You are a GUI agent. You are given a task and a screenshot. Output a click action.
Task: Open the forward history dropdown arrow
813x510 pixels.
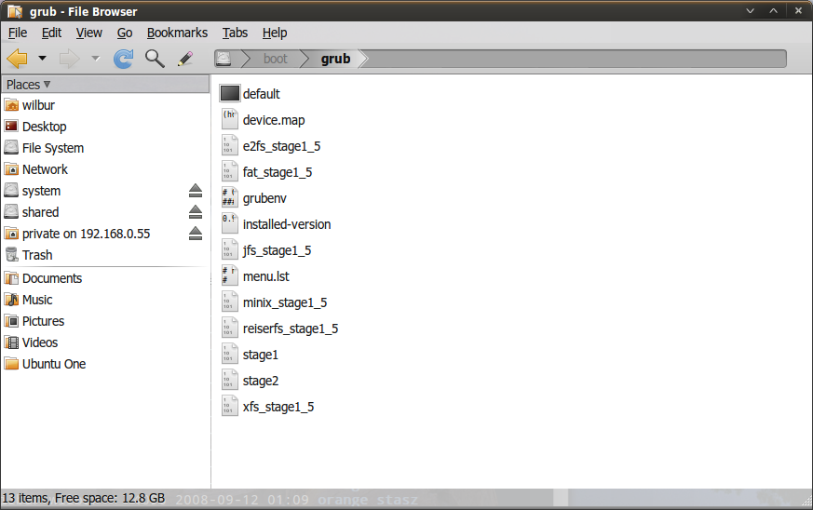pyautogui.click(x=95, y=59)
